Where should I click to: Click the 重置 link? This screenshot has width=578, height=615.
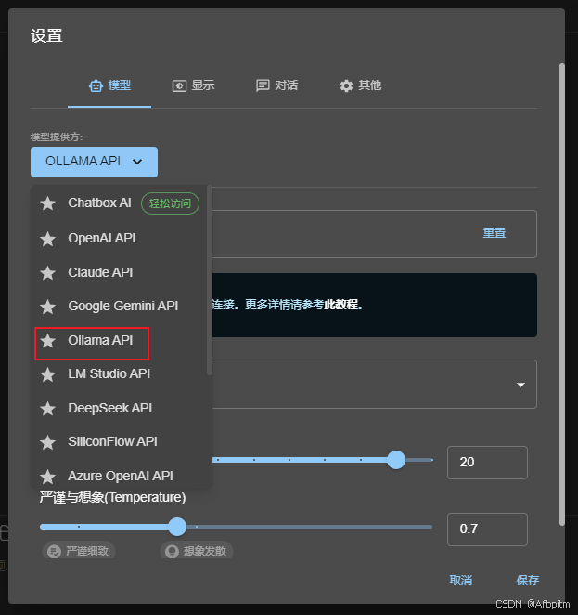495,233
